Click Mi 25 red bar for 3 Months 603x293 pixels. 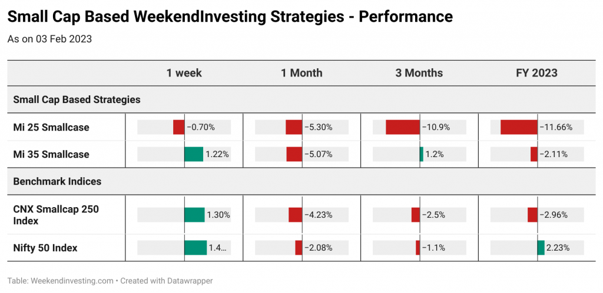pos(403,127)
